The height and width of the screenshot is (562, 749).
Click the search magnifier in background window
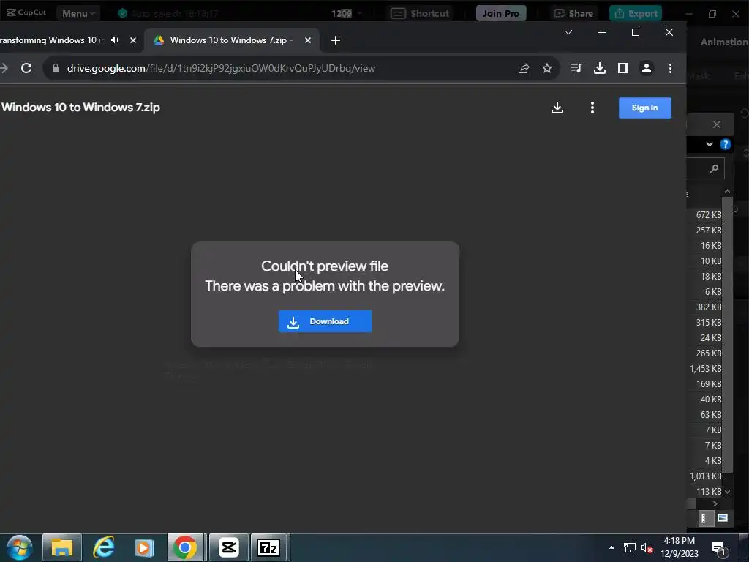coord(714,169)
